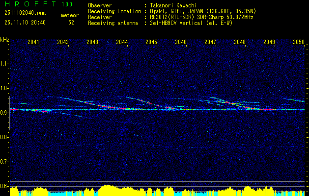Click the meteor count 52

tap(71, 23)
